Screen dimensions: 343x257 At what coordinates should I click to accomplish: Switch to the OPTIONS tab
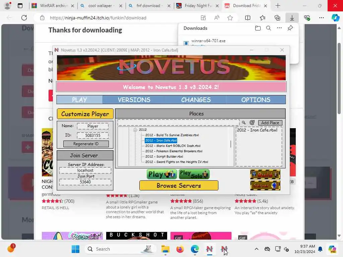pos(256,100)
